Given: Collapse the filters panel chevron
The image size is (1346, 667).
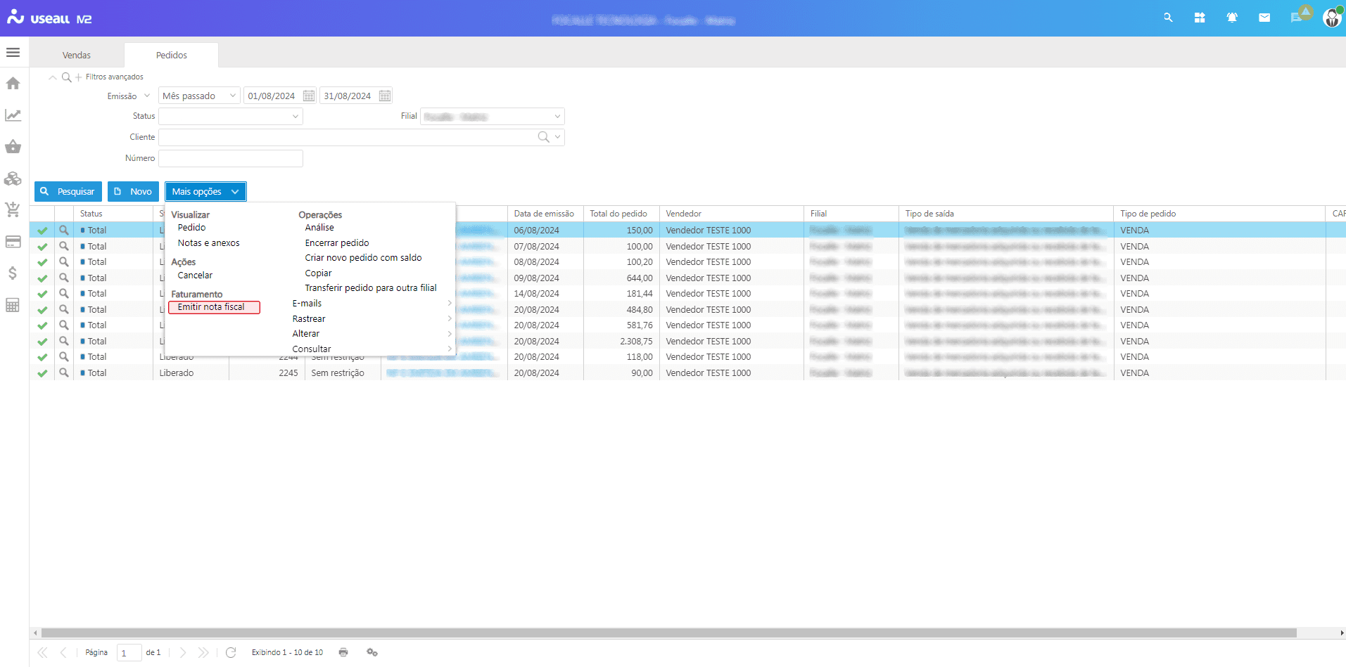Looking at the screenshot, I should [x=53, y=77].
